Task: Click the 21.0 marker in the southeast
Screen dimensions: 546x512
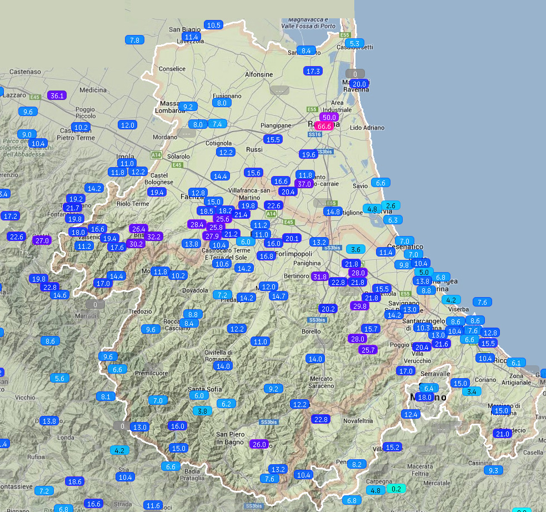Action: click(502, 434)
